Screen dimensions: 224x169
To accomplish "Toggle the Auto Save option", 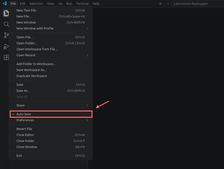I will click(51, 114).
